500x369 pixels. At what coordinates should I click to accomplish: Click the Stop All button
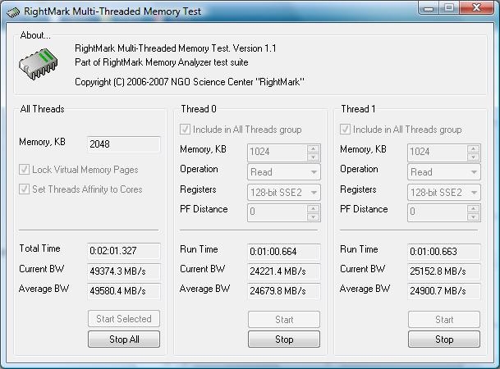tap(124, 339)
